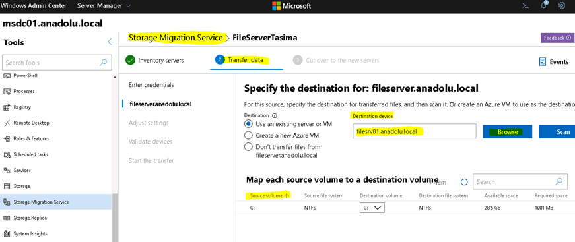Screen dimensions: 575x242
Task: Open the Destination volume C: dropdown
Action: click(x=372, y=208)
